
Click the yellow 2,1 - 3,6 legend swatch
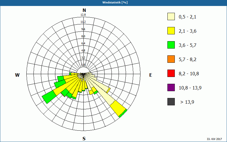171,31
